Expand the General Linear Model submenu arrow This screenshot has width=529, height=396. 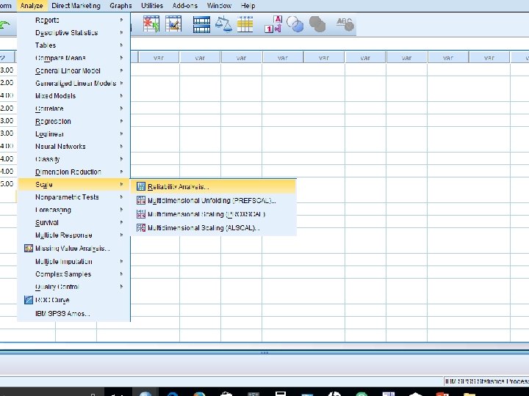click(121, 70)
